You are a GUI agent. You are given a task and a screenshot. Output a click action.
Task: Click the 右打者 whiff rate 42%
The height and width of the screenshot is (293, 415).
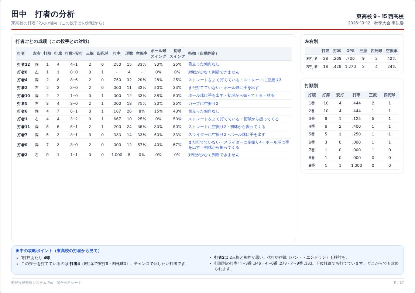tap(392, 59)
